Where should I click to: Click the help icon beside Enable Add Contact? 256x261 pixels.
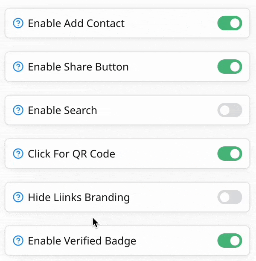[x=18, y=23]
